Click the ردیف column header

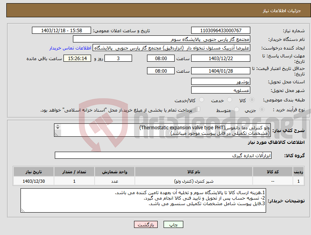[x=298, y=172]
